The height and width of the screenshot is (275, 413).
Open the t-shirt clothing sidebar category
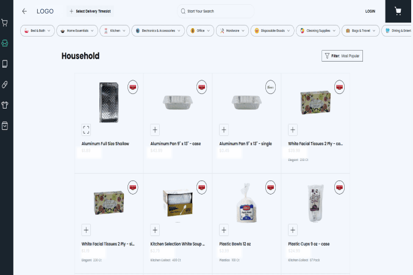5,104
